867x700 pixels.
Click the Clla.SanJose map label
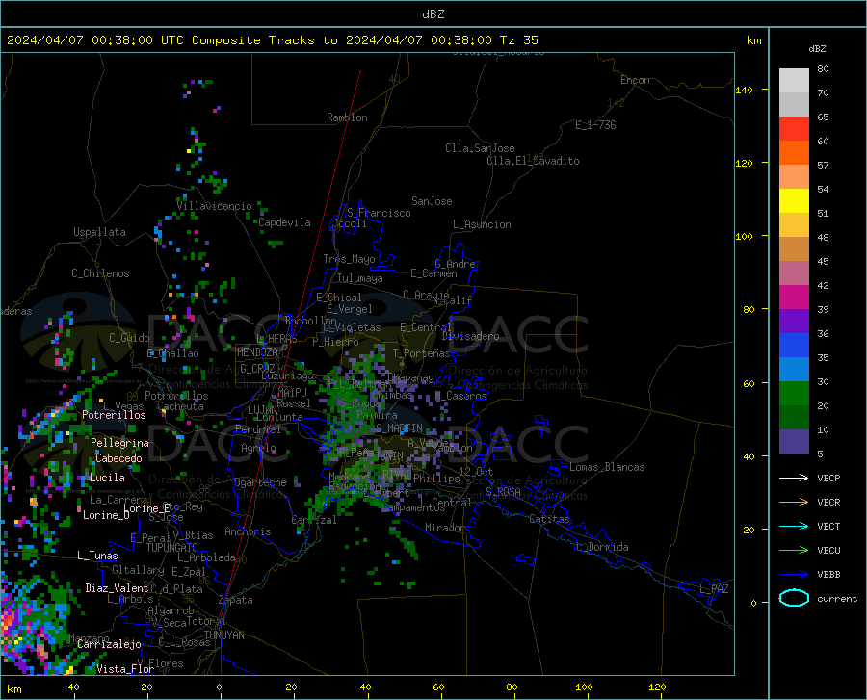tap(480, 148)
